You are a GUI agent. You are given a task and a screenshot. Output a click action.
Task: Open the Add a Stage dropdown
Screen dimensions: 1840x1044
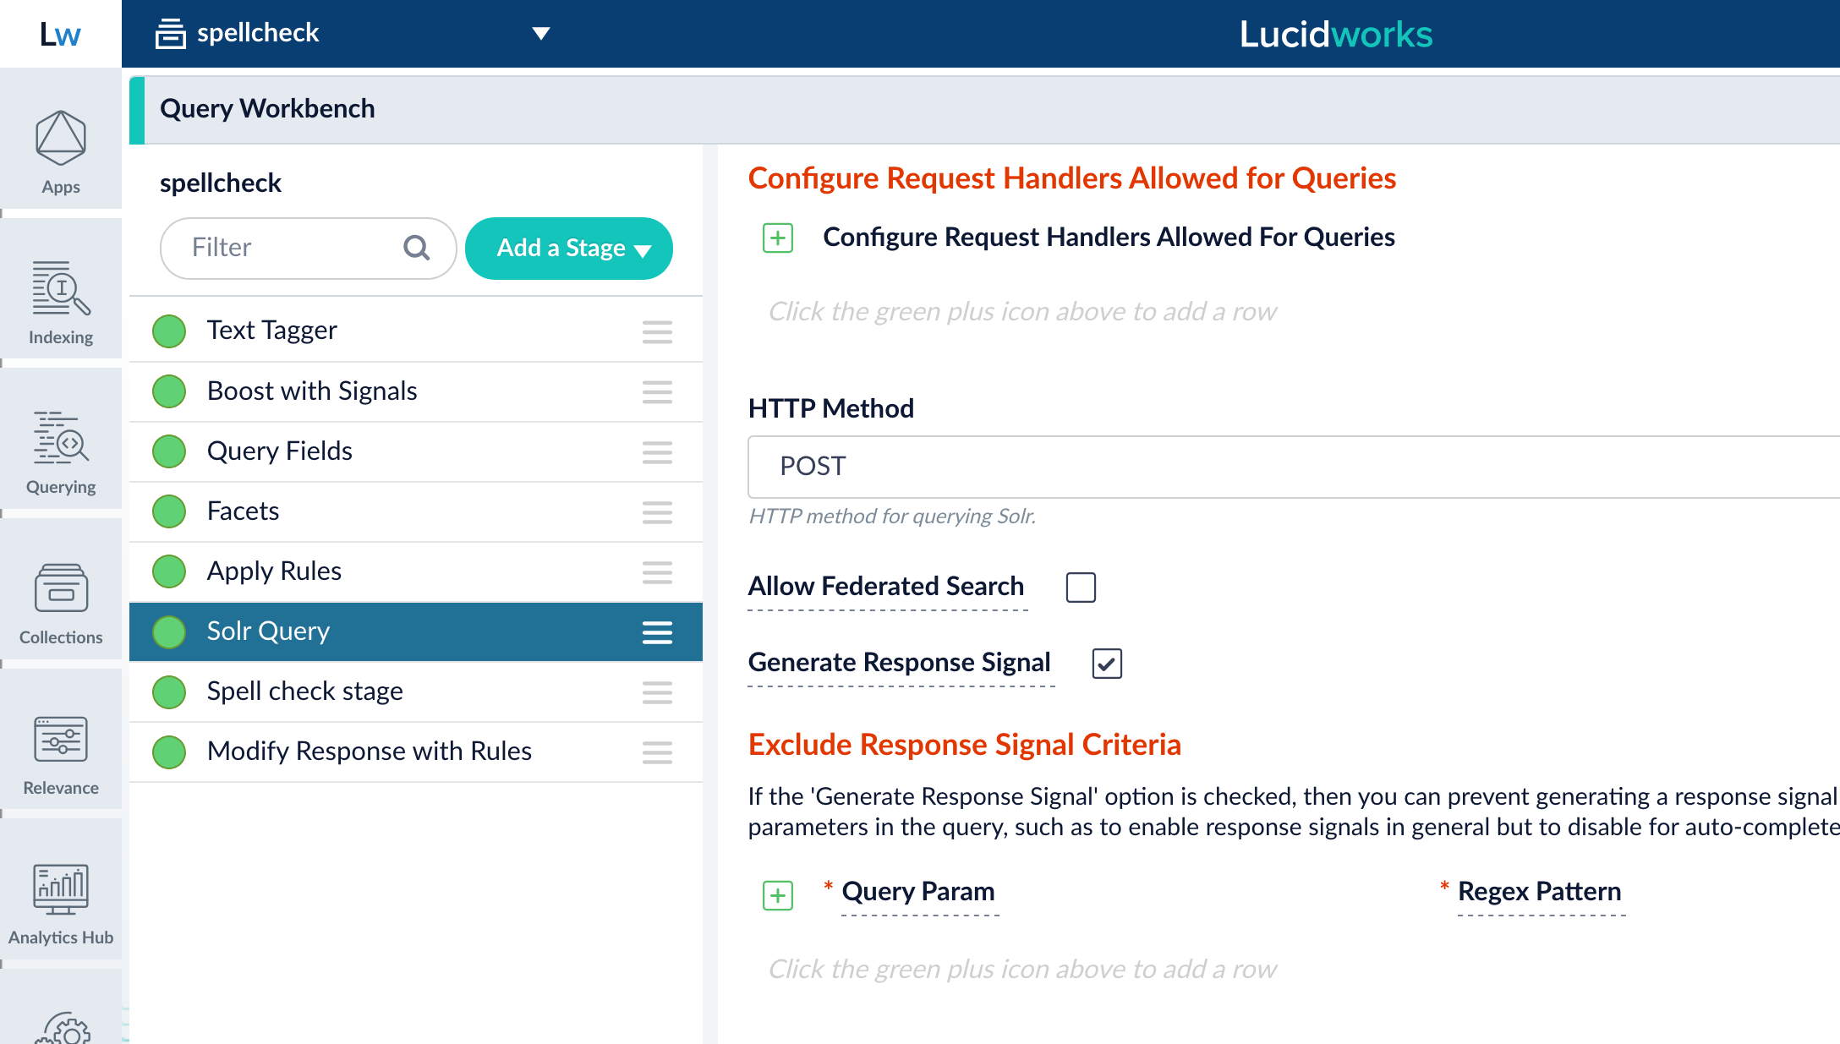(x=569, y=249)
